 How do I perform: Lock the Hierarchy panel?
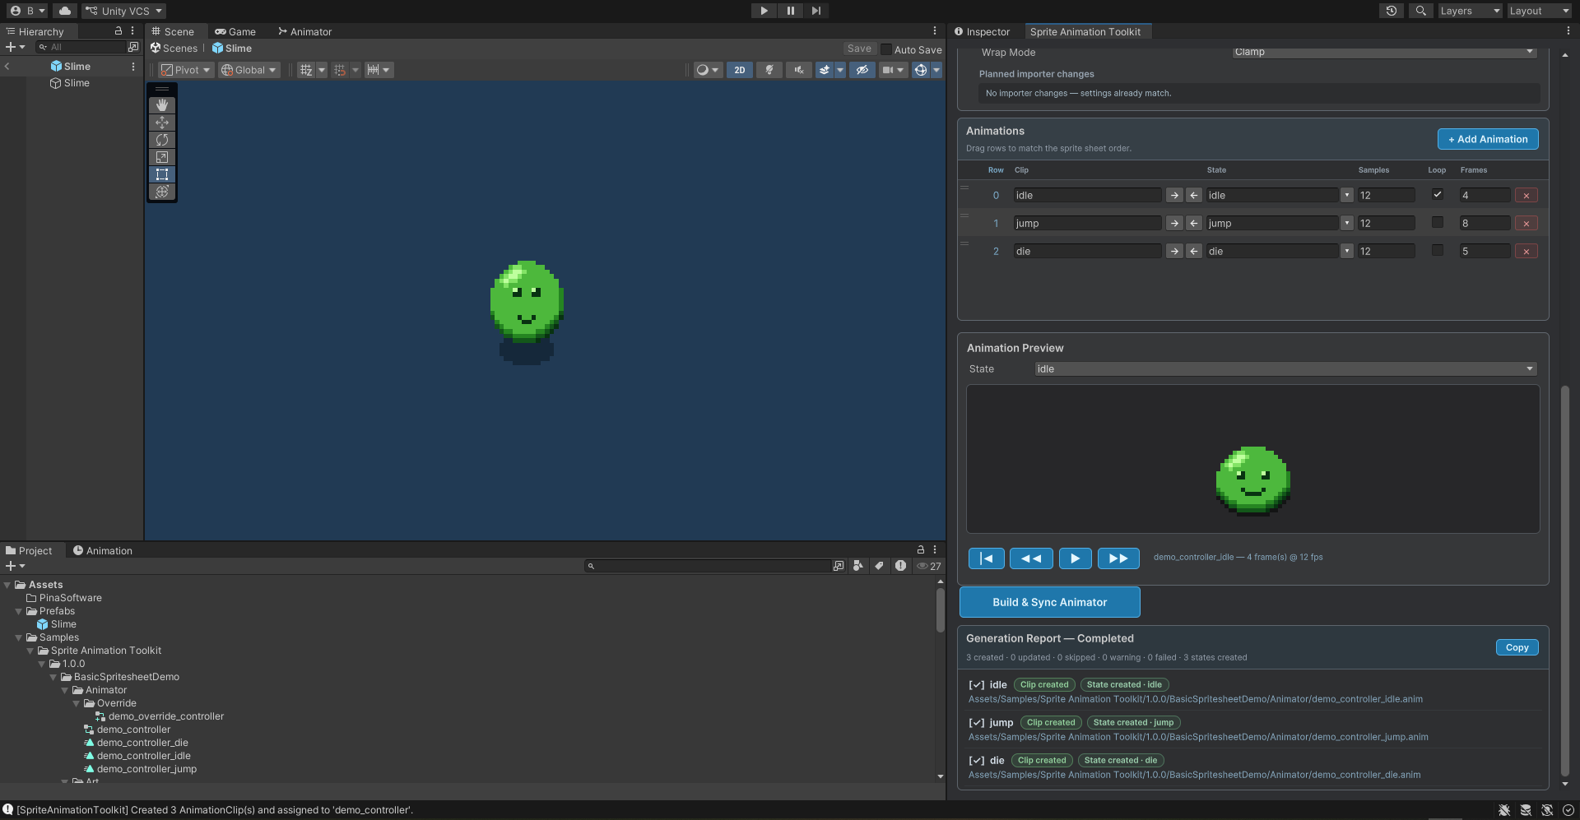pos(118,31)
